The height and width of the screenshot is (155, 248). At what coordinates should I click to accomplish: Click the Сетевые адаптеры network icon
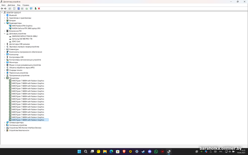[7, 122]
